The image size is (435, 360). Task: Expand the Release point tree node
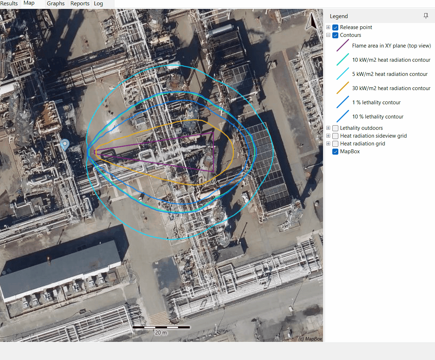[x=328, y=27]
